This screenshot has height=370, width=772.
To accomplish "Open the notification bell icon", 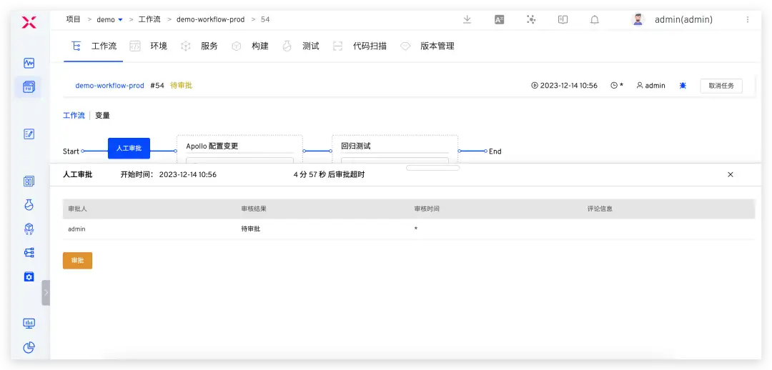I will click(595, 20).
